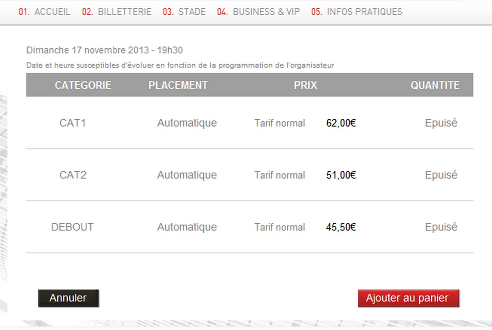This screenshot has width=492, height=330.
Task: Click the PLACEMENT column header
Action: (178, 85)
